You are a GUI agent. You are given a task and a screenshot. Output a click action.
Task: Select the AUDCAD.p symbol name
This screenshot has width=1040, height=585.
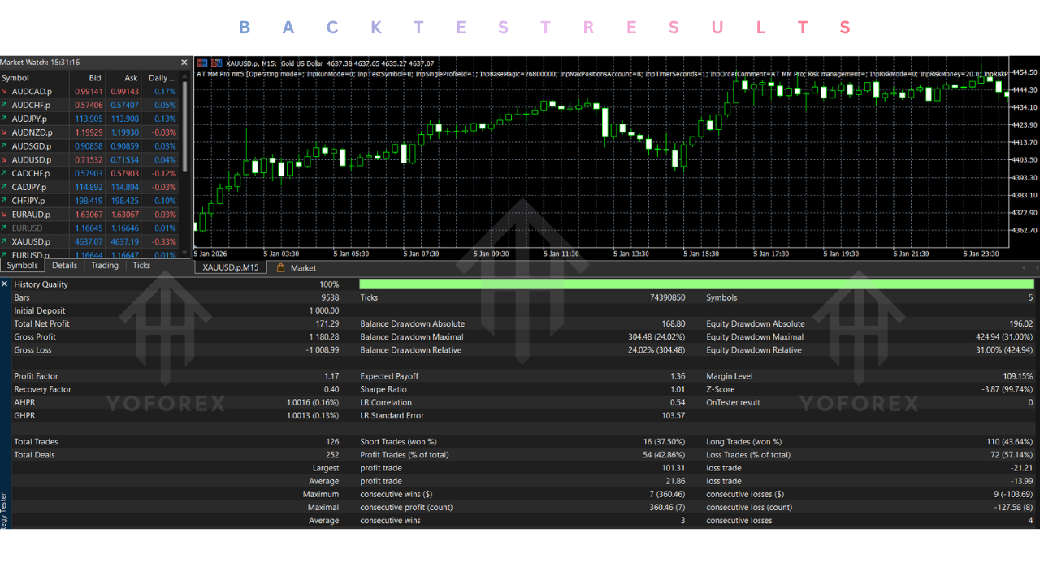point(32,92)
